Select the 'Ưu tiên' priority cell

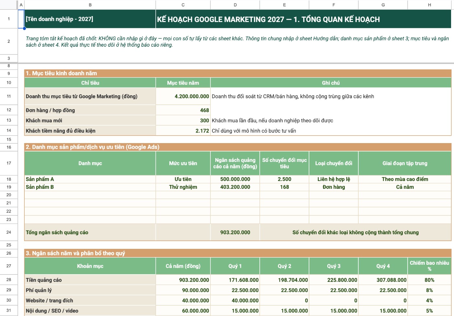(183, 179)
